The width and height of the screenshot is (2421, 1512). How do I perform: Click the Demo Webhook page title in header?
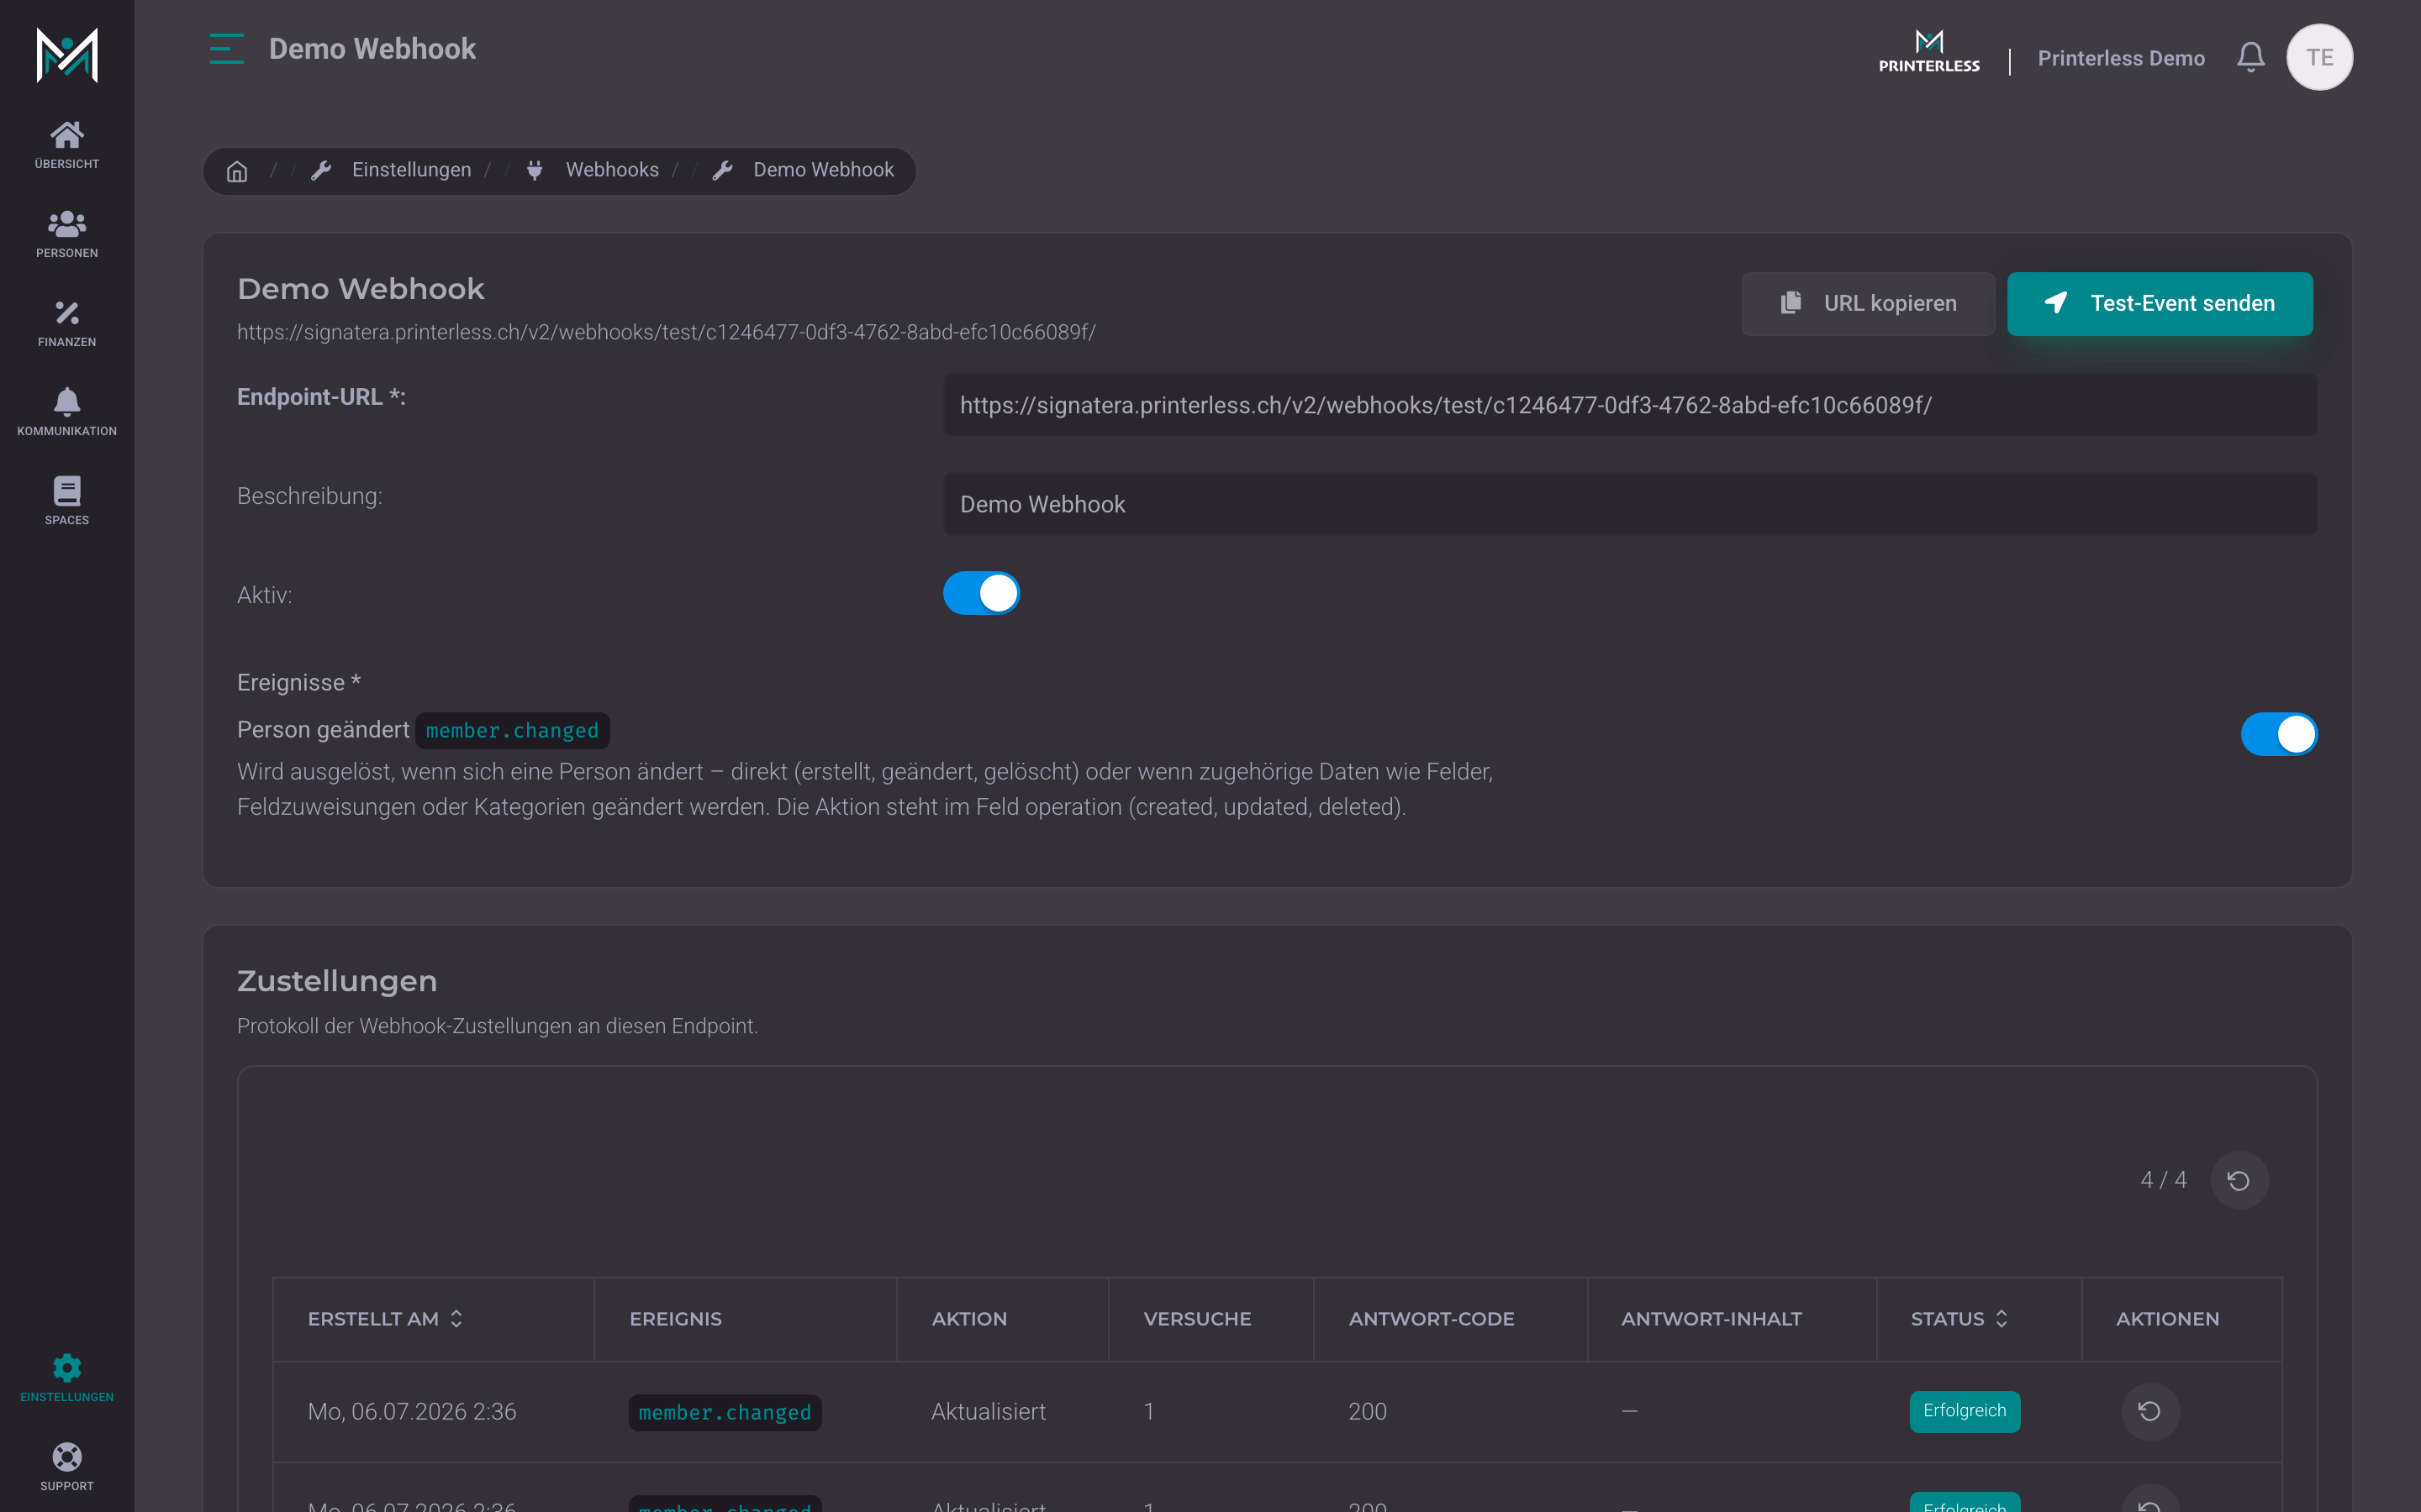[372, 49]
